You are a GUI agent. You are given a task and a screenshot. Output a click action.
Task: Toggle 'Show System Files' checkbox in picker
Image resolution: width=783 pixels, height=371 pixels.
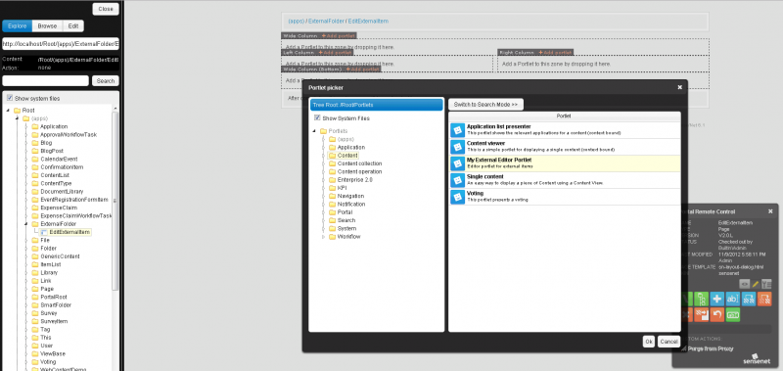[317, 118]
